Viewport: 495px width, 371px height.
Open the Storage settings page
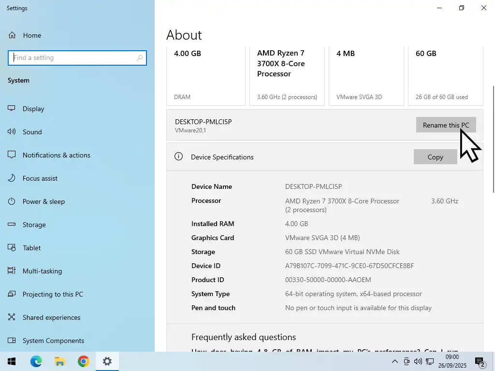[x=34, y=225]
